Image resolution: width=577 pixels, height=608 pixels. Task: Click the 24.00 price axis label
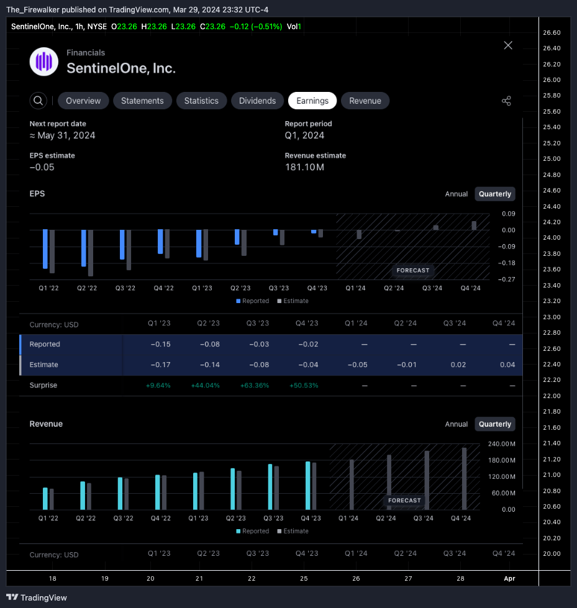[x=552, y=238]
